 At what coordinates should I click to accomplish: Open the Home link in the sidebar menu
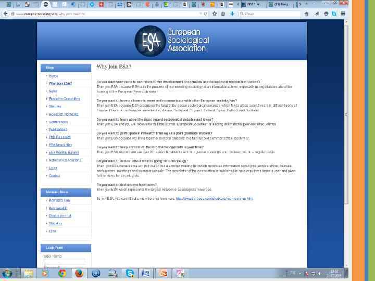pos(53,76)
